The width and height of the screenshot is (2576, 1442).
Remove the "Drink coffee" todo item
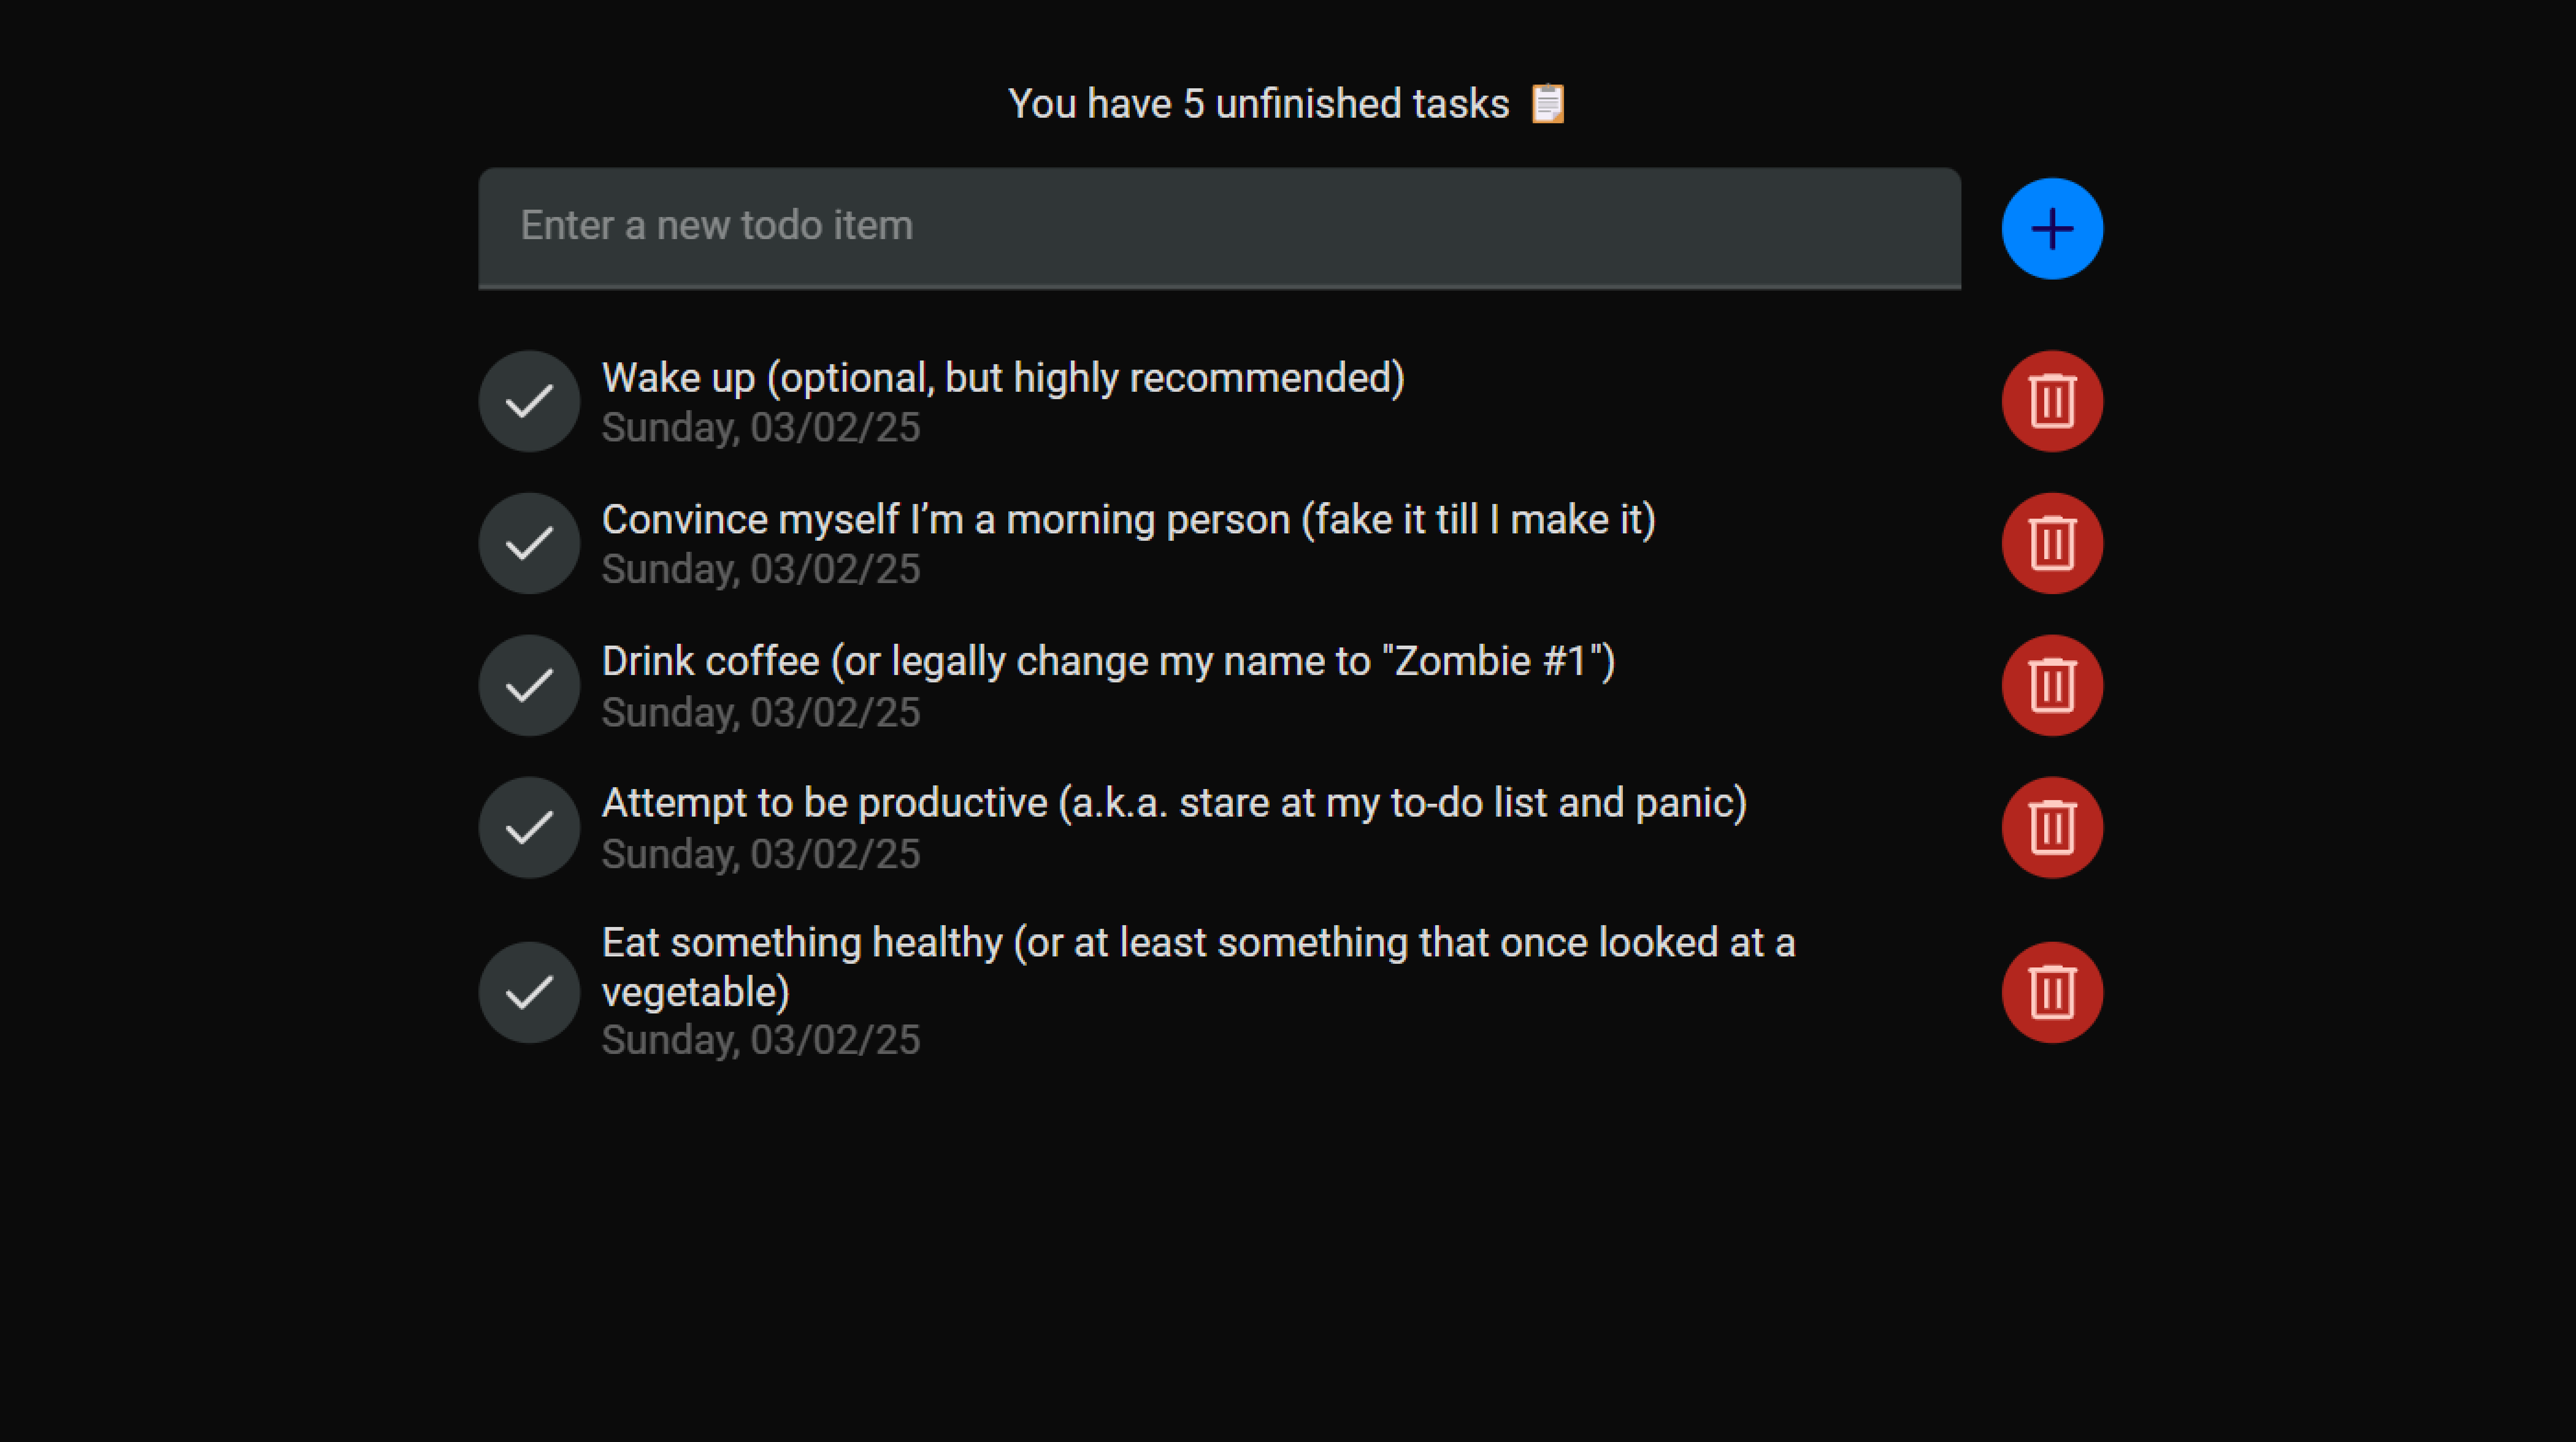2051,685
